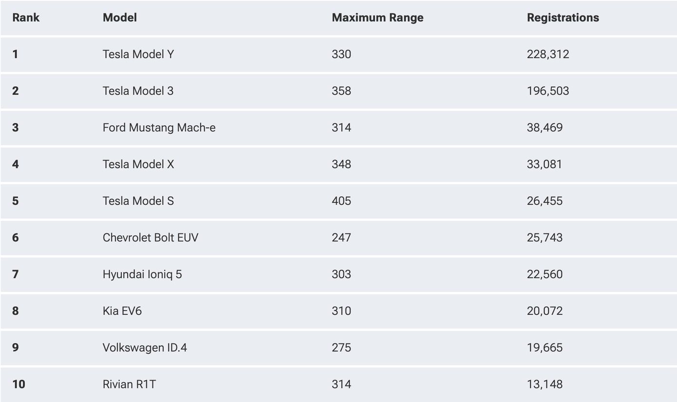This screenshot has height=402, width=677.
Task: Click rank number 10
Action: tap(19, 384)
